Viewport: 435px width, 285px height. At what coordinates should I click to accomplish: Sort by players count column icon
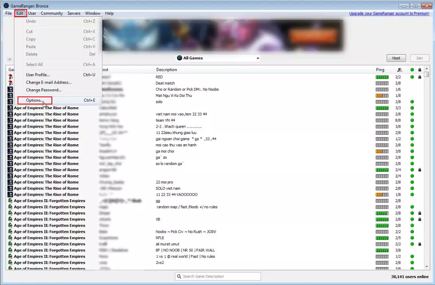pos(400,70)
